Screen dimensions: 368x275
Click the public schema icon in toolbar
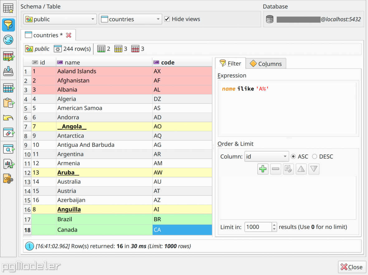29,49
